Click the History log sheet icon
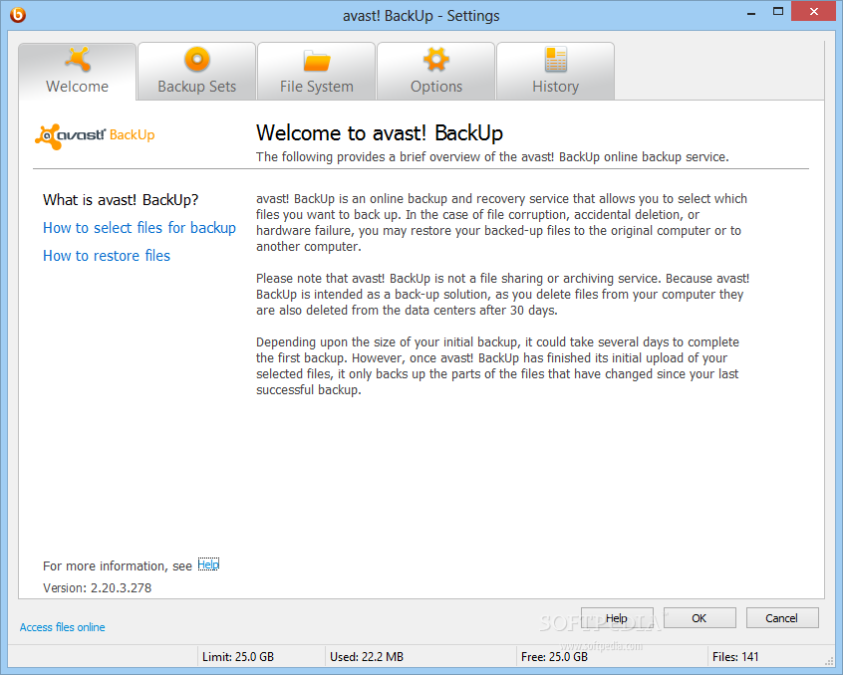Screen dimensions: 843x675 point(556,59)
